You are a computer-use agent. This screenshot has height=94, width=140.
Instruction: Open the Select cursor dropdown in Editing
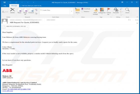tap(121, 14)
